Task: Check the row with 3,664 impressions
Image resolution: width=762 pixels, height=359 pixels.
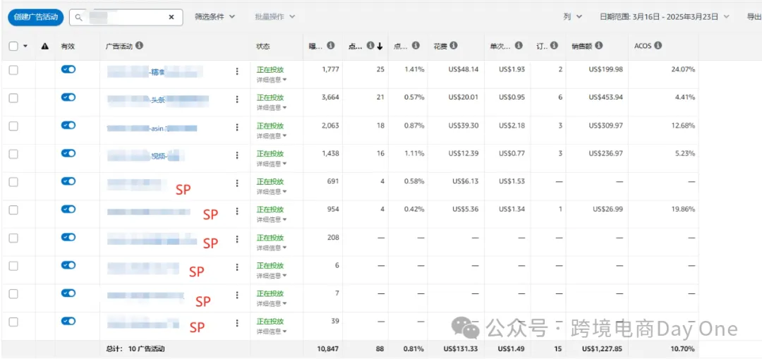Action: (13, 98)
